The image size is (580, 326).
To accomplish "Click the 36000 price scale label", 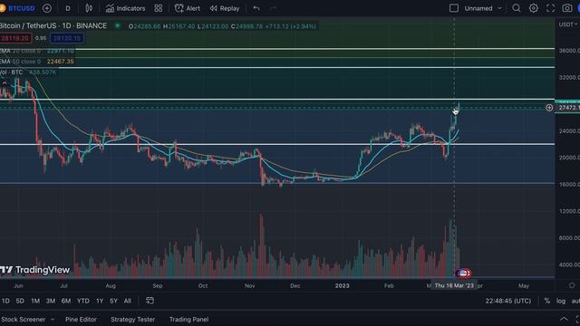I will point(569,51).
